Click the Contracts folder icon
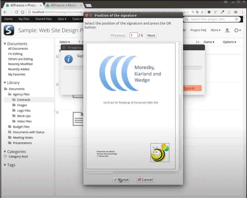247x198 pixels. (x=14, y=100)
